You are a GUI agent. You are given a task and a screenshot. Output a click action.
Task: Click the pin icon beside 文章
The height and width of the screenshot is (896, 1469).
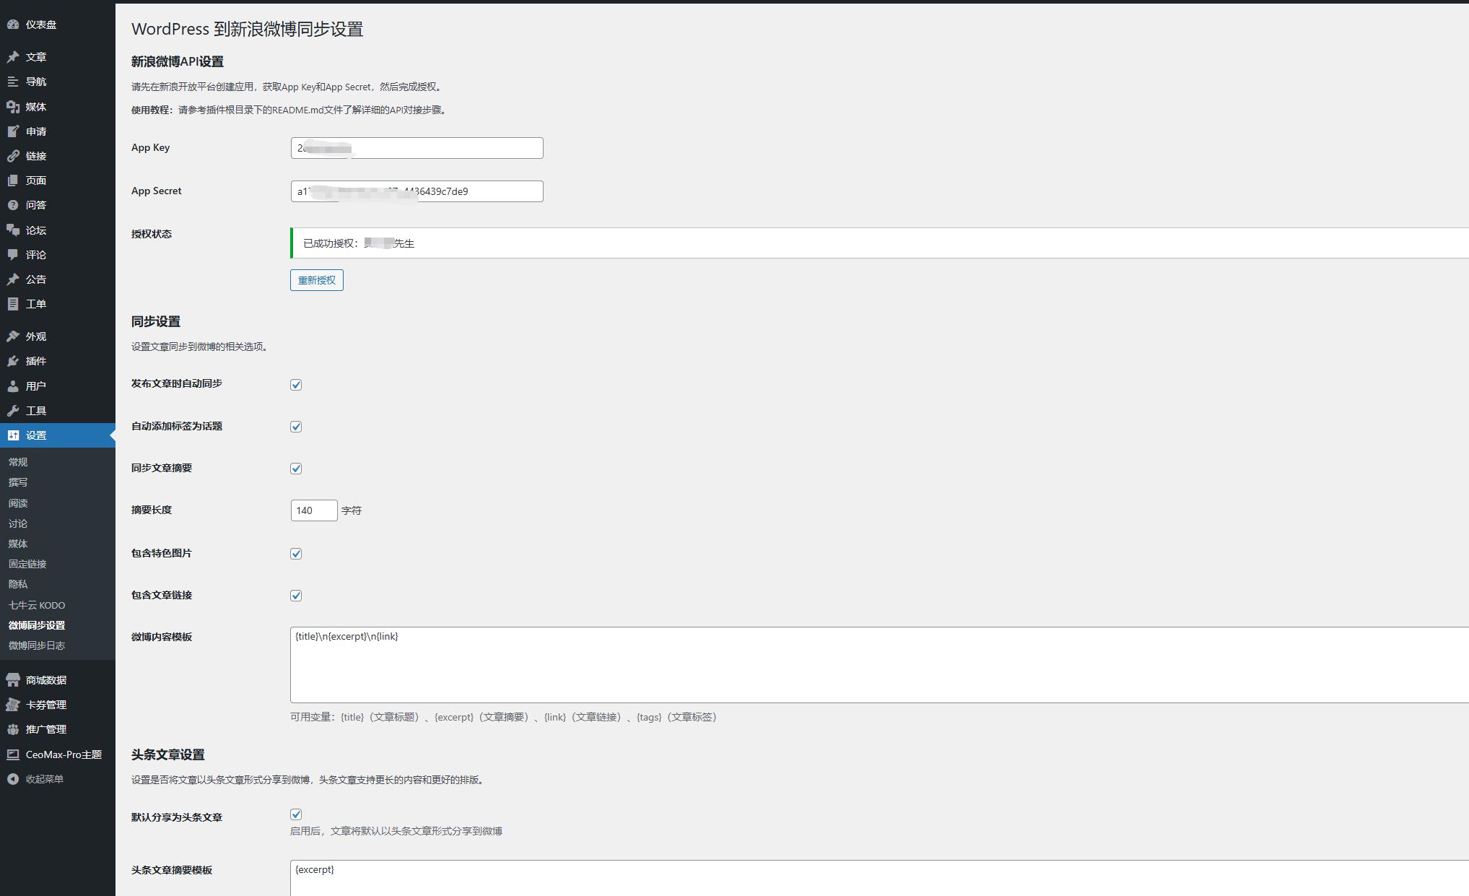13,57
